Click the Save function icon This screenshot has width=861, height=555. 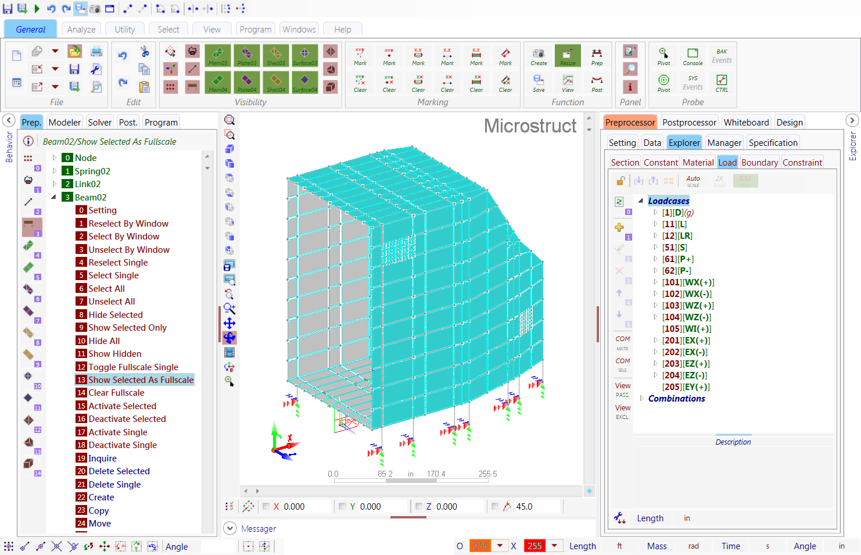pyautogui.click(x=539, y=83)
